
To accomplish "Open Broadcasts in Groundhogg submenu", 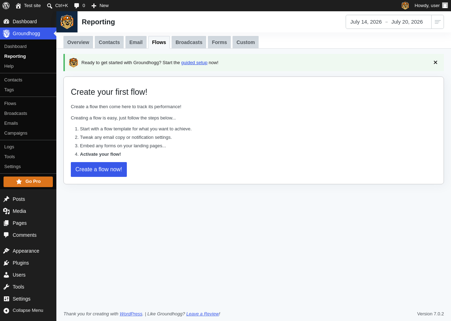I will point(28,113).
